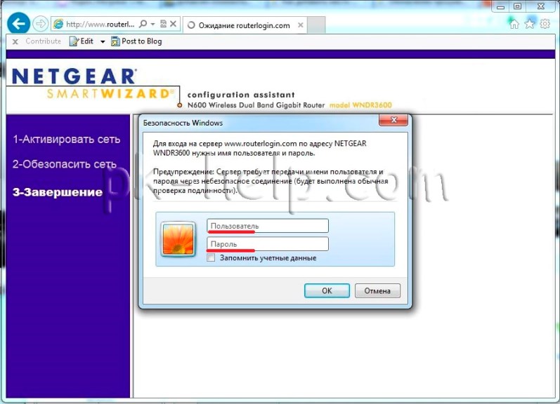Go back with the browser Back arrow

(18, 24)
